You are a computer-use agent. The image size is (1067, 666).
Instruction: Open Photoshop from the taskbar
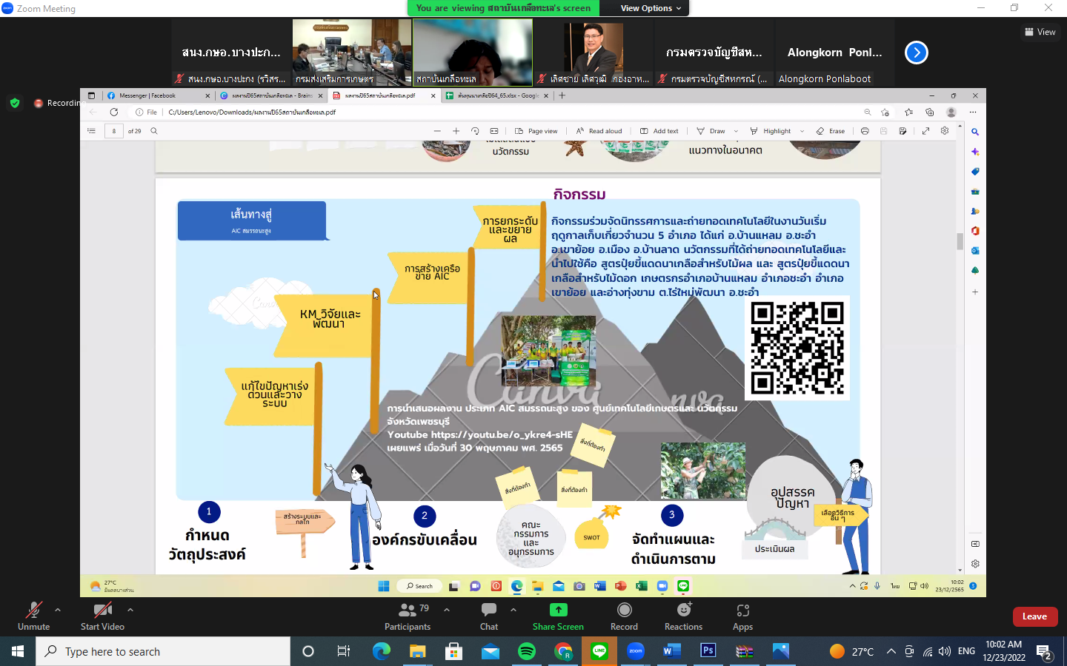[x=708, y=651]
